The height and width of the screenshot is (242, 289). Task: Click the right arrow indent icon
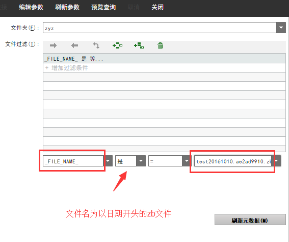point(54,45)
